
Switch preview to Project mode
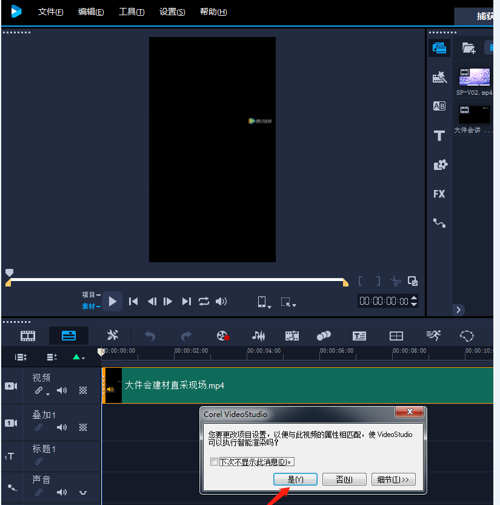tap(91, 295)
